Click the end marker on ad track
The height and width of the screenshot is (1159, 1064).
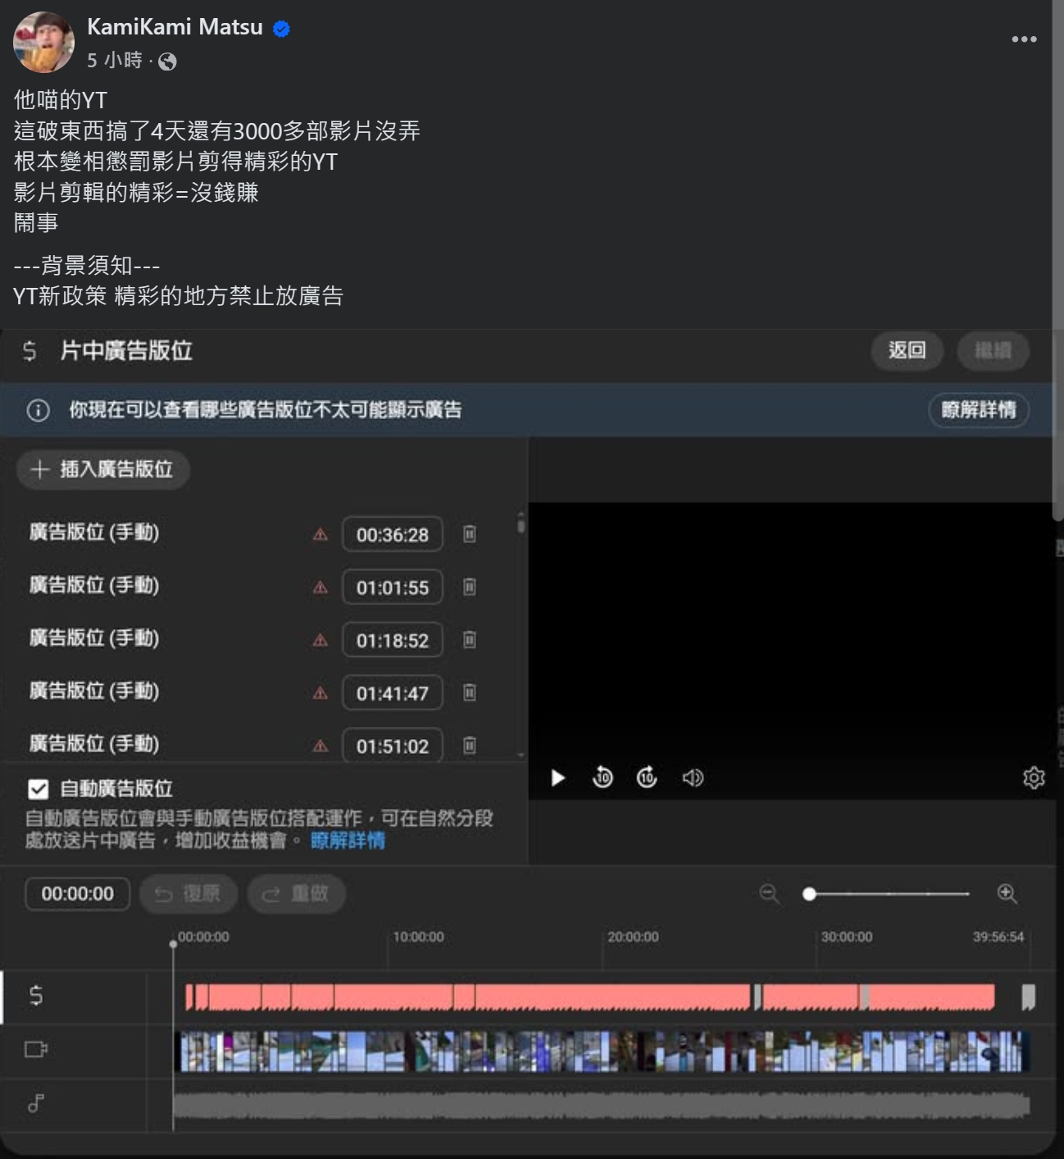[x=1028, y=997]
